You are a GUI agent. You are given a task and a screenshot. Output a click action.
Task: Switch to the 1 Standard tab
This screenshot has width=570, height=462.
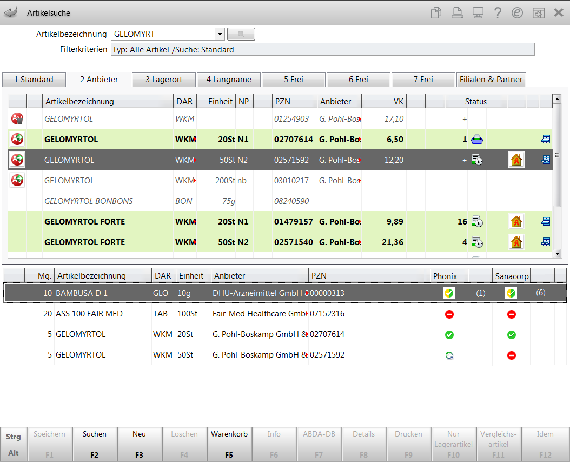coord(34,80)
